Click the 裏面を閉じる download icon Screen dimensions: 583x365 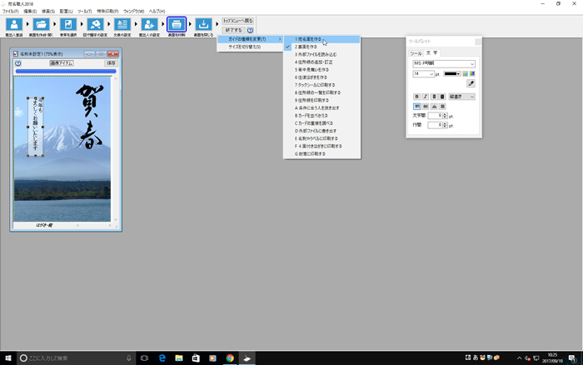point(203,25)
